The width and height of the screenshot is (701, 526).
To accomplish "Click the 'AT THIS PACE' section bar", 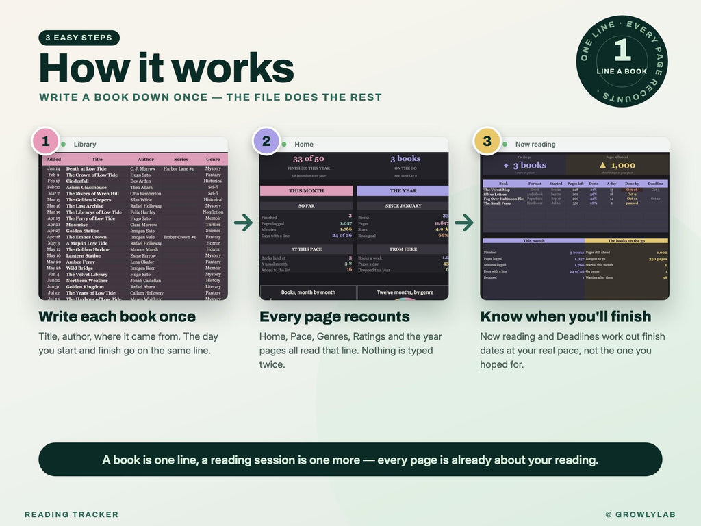I will coord(307,249).
